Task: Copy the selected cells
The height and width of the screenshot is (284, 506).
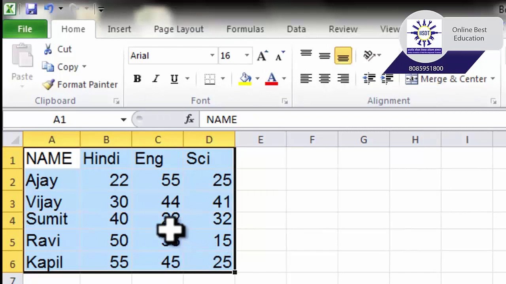Action: point(60,67)
